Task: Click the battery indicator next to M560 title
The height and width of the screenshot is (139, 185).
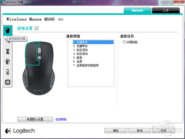Action: point(61,19)
